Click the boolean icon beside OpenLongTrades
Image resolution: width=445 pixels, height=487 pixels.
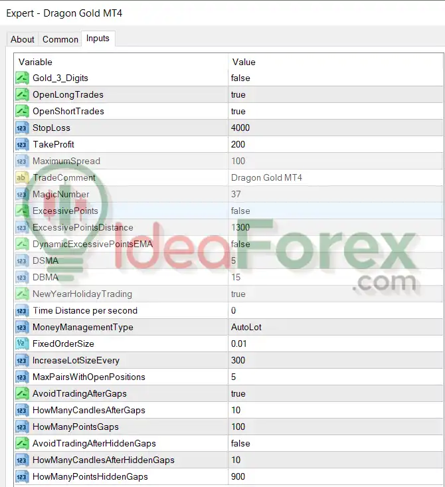22,95
